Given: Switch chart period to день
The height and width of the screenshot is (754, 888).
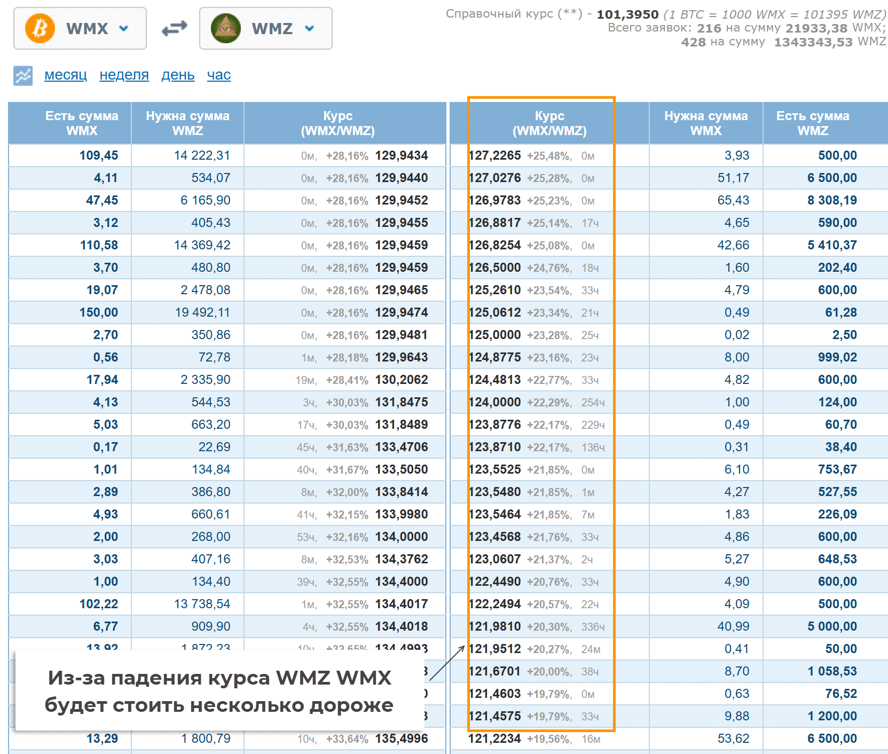Looking at the screenshot, I should pos(178,75).
